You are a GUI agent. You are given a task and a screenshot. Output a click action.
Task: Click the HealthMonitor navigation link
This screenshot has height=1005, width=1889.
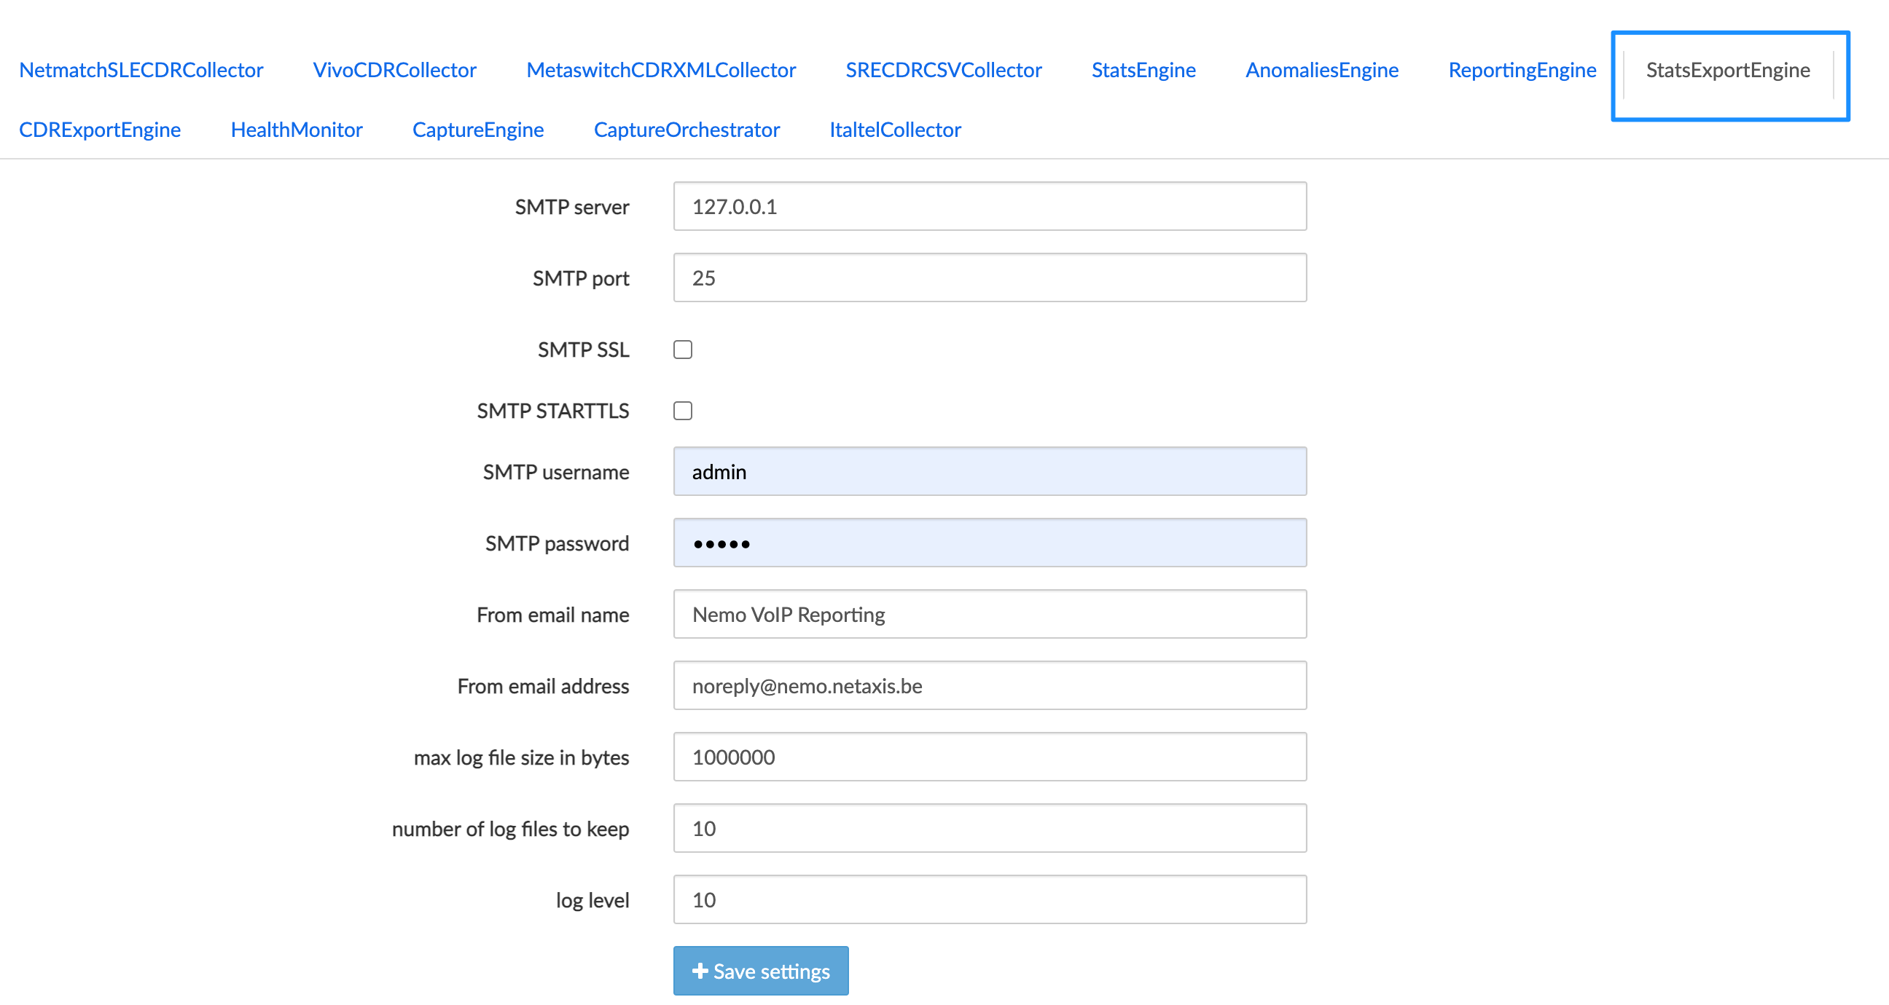(x=296, y=129)
